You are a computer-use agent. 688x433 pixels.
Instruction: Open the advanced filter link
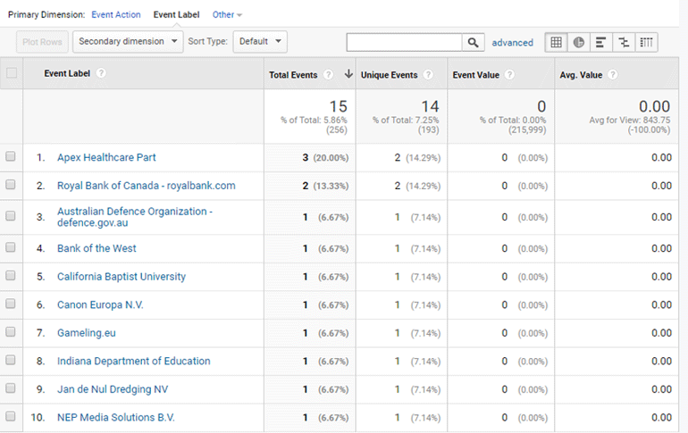pyautogui.click(x=513, y=43)
